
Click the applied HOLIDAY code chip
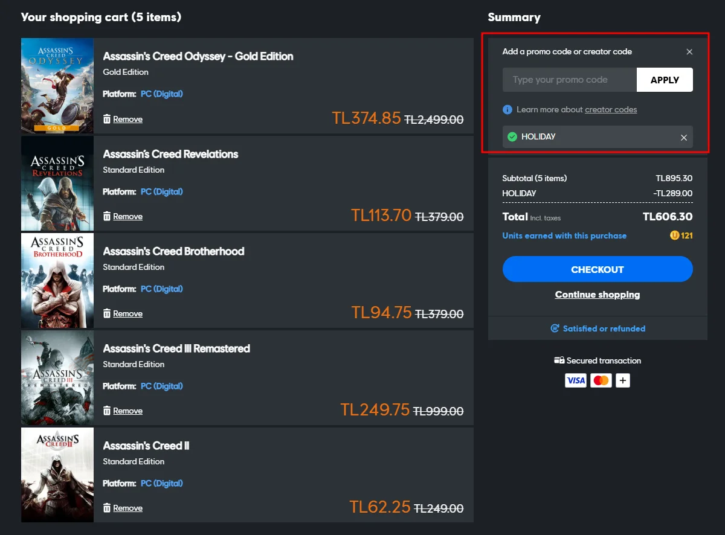[x=598, y=137]
